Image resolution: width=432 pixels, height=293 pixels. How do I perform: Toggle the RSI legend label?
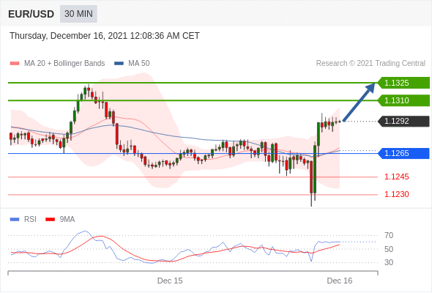(x=30, y=220)
